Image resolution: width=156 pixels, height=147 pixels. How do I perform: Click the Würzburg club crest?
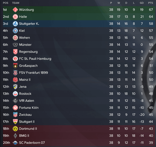15,10
